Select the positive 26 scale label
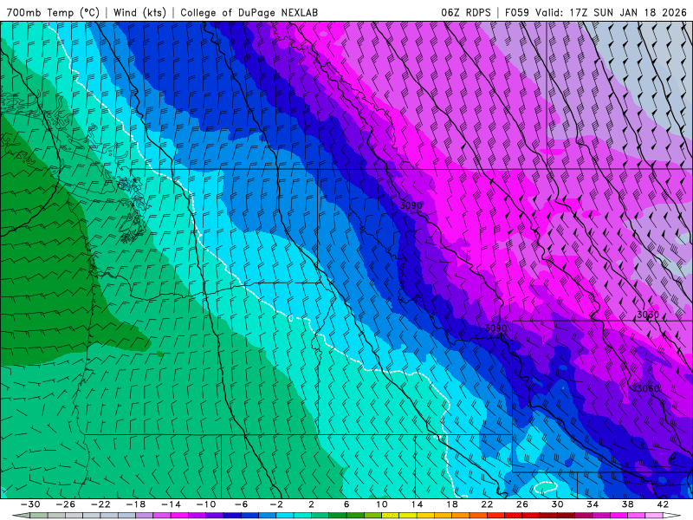Image resolution: width=693 pixels, height=520 pixels. click(522, 504)
